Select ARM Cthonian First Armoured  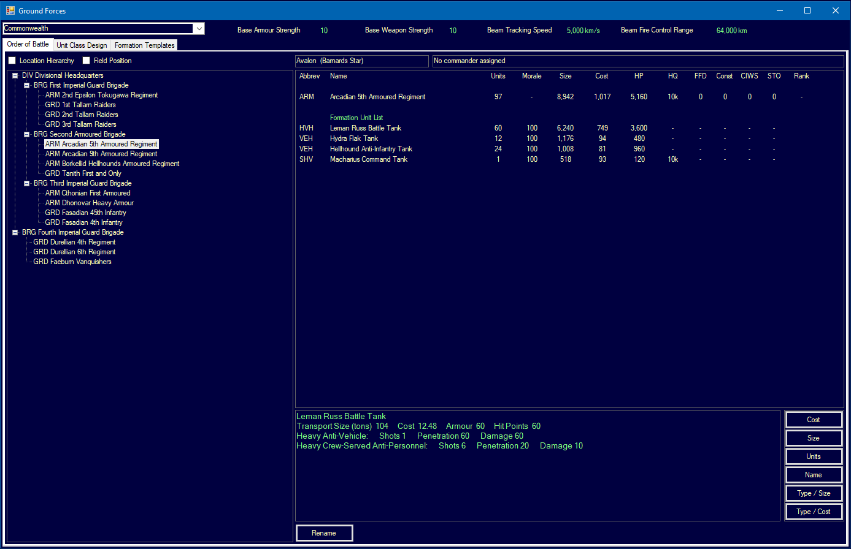(88, 193)
